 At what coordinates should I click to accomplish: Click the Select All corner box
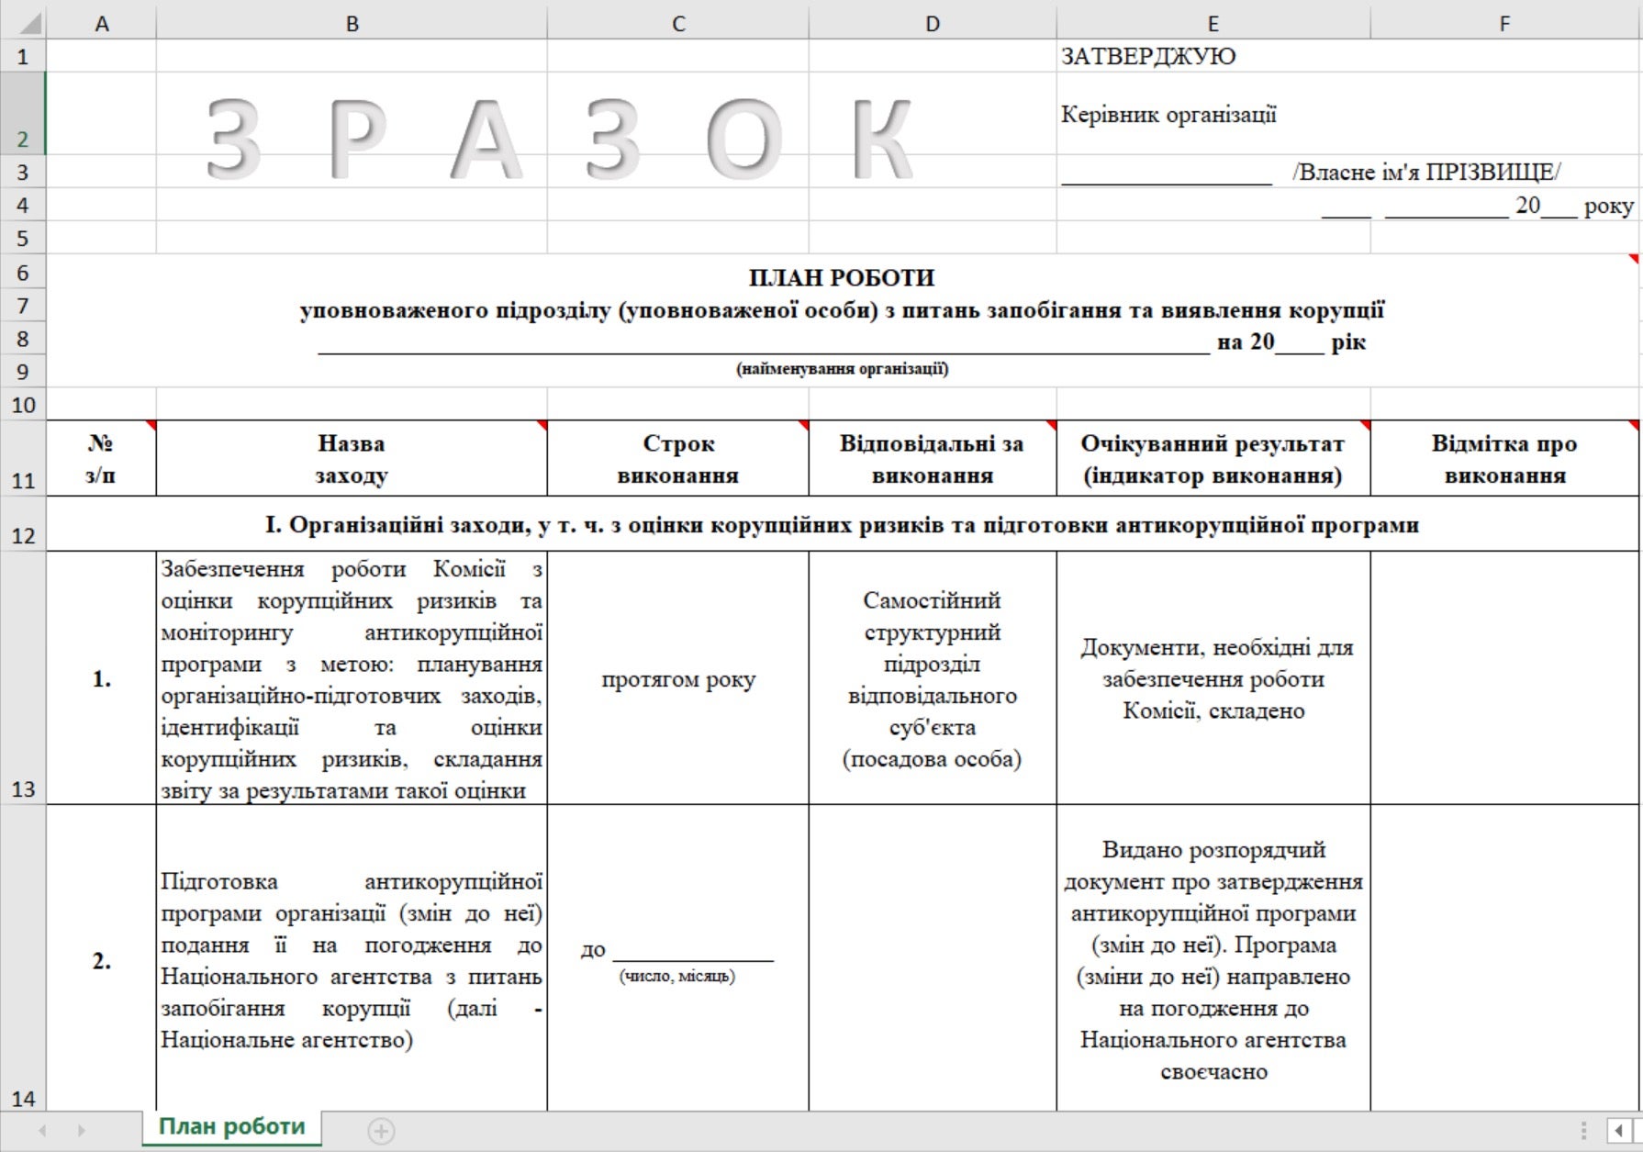point(22,23)
